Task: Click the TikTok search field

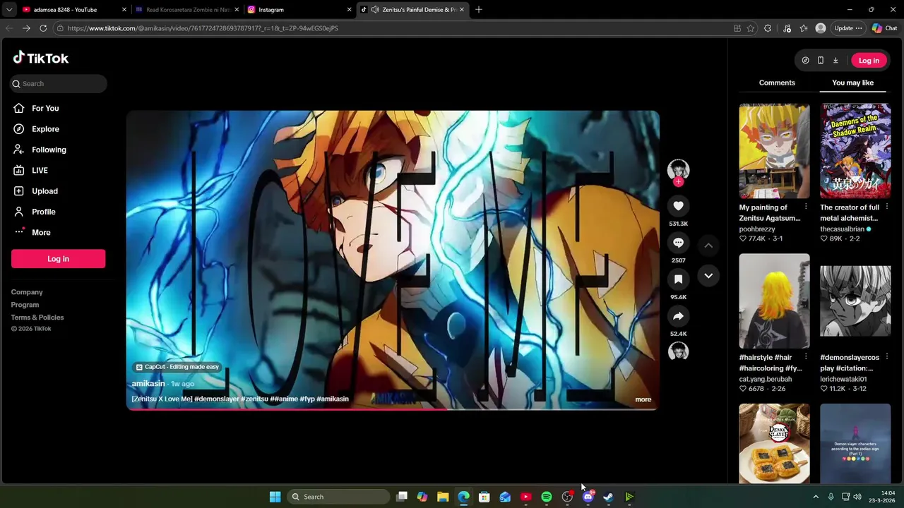Action: tap(59, 83)
